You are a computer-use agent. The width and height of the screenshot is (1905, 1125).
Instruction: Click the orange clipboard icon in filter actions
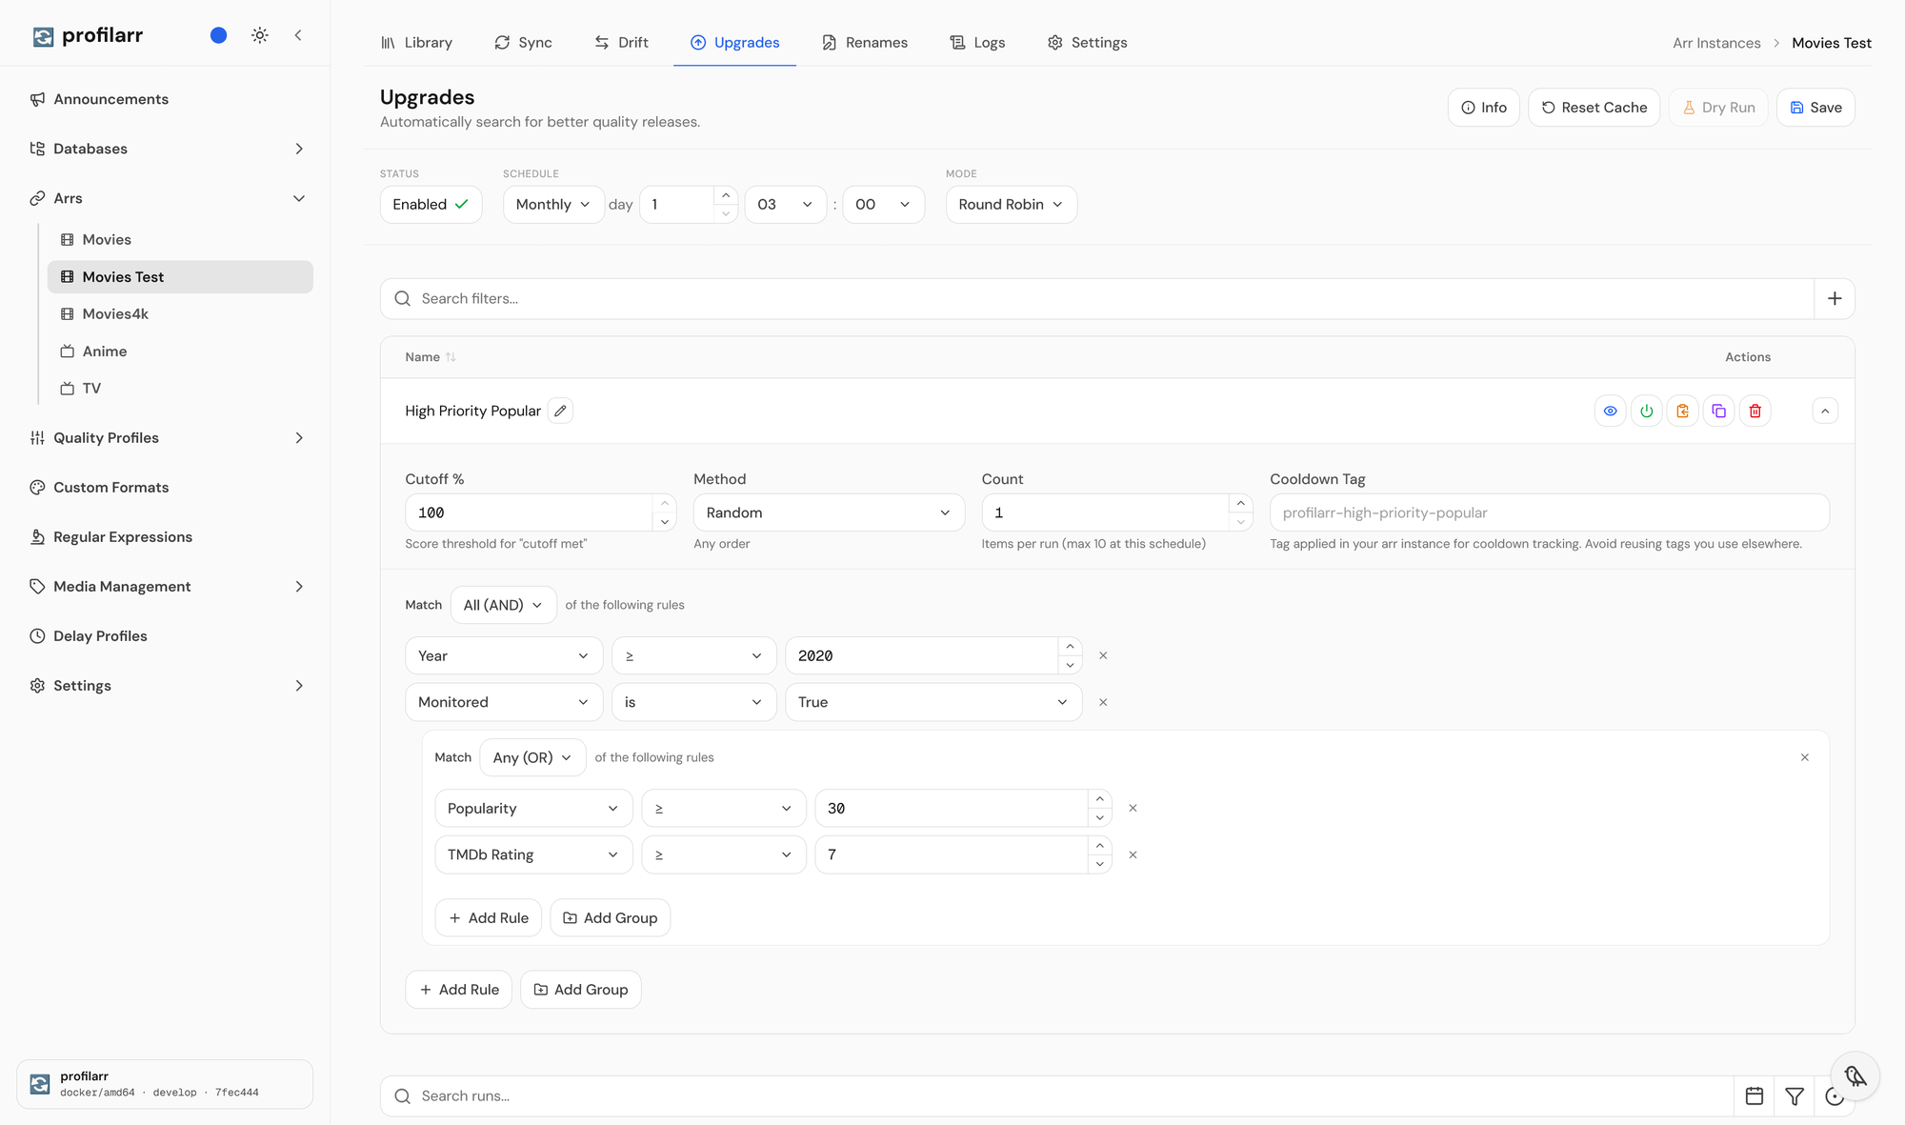pyautogui.click(x=1682, y=412)
